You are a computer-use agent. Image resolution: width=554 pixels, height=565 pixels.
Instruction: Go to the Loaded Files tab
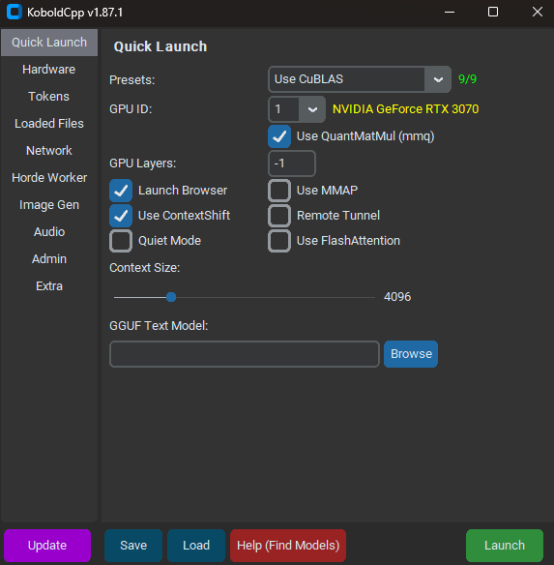49,123
